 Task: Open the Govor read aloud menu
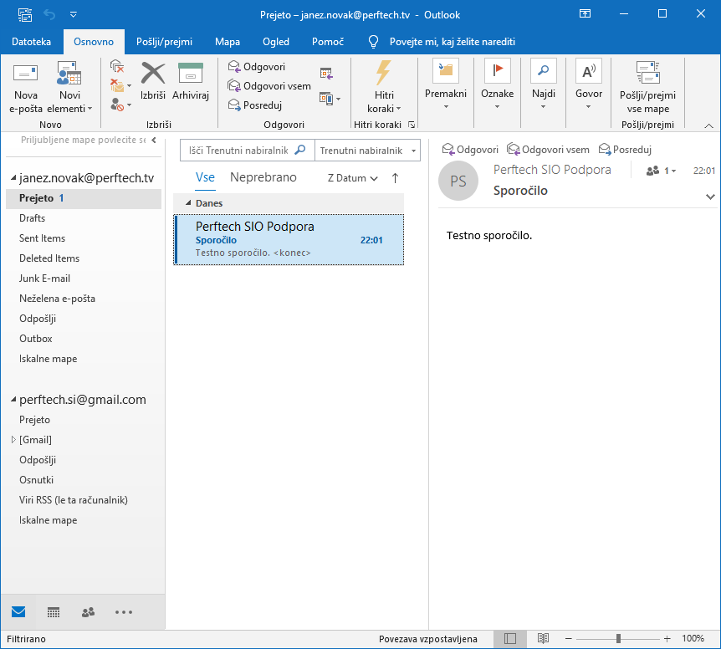coord(589,85)
